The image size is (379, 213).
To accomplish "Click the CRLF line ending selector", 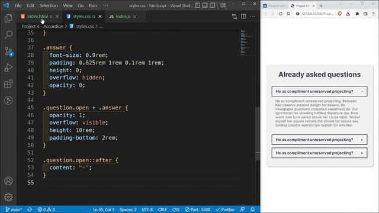I will click(x=162, y=209).
